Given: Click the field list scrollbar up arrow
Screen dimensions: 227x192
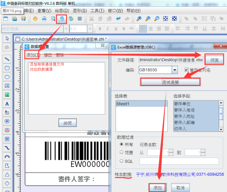Looking at the screenshot, I should [221, 103].
